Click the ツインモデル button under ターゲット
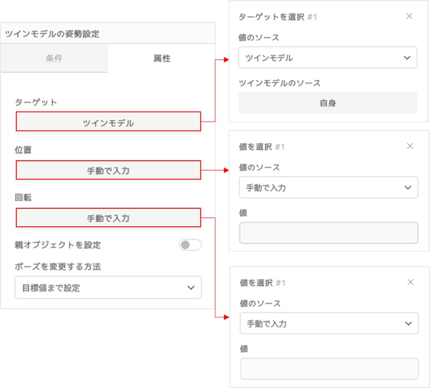430x388 pixels. click(x=108, y=122)
